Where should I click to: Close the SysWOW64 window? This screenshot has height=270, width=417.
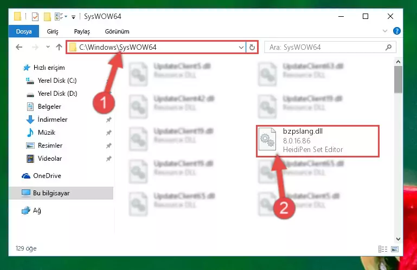pos(390,16)
